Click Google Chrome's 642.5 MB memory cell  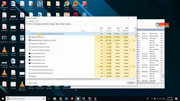click(107, 37)
